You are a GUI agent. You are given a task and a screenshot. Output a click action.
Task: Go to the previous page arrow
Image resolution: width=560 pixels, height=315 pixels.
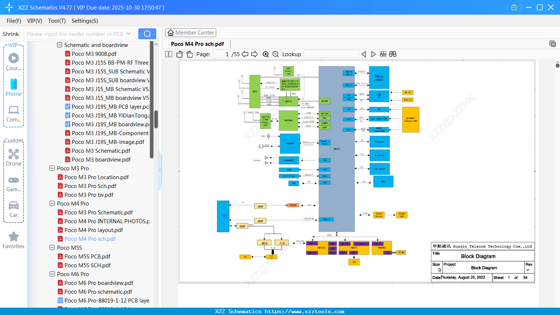point(245,54)
